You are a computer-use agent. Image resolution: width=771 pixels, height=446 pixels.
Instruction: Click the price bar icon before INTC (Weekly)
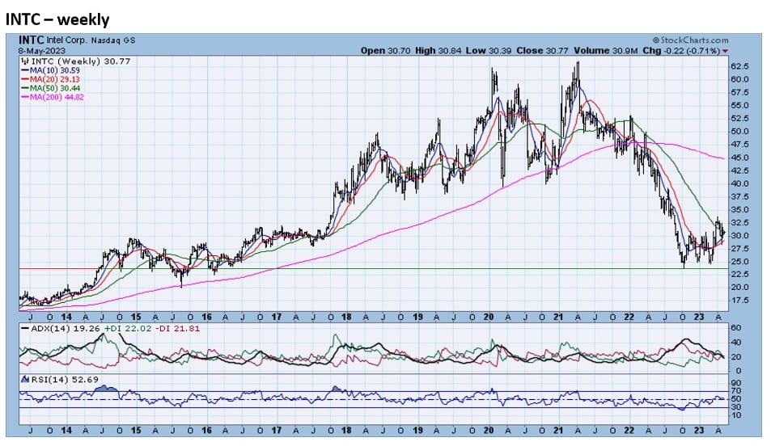[x=25, y=61]
